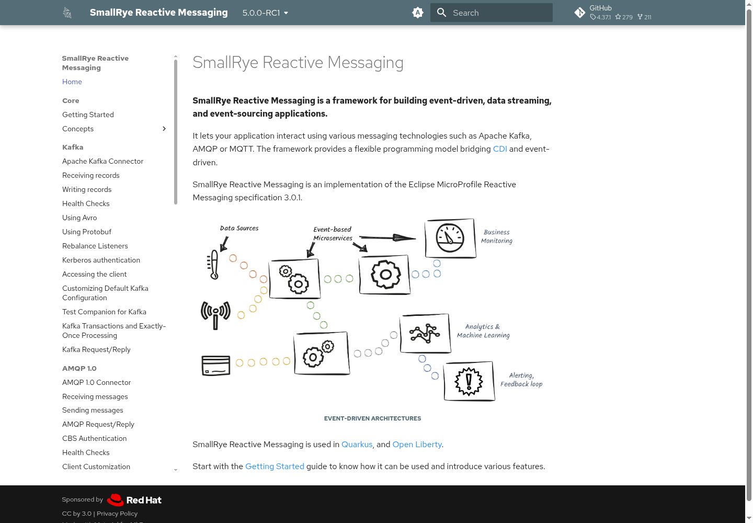Open the Getting Started sidebar item
This screenshot has width=753, height=523.
tap(88, 115)
